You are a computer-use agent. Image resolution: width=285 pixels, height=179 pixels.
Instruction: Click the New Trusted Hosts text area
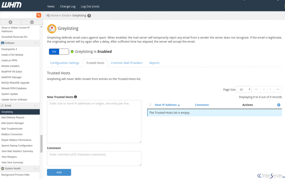point(94,121)
